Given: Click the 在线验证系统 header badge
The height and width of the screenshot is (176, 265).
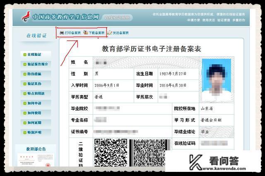Looking at the screenshot, I should tap(117, 17).
